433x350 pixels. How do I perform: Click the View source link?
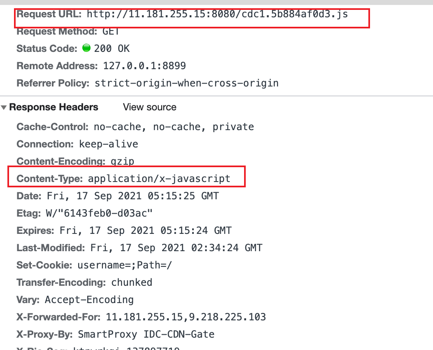150,107
